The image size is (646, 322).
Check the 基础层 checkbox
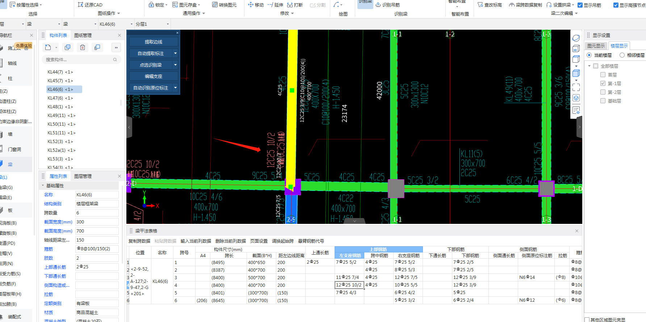[x=603, y=101]
